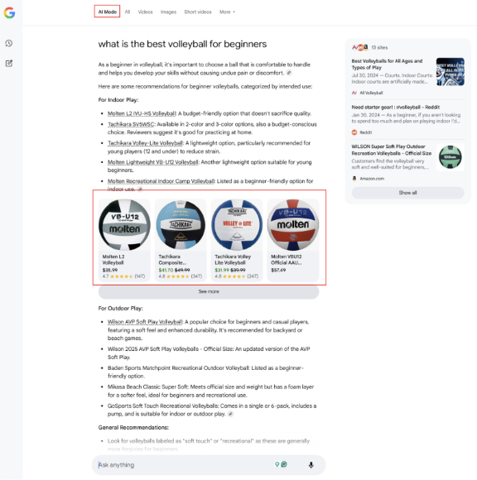Viewport: 477px width, 480px height.
Task: Click the Google logo
Action: click(x=9, y=12)
